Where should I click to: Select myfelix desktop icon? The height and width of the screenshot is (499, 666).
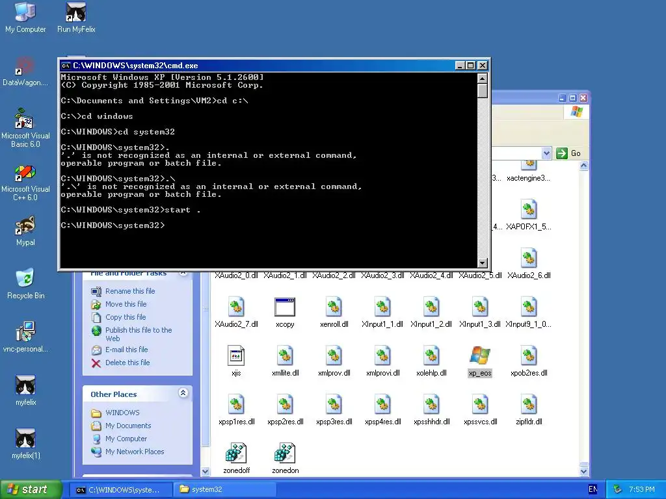click(x=25, y=390)
